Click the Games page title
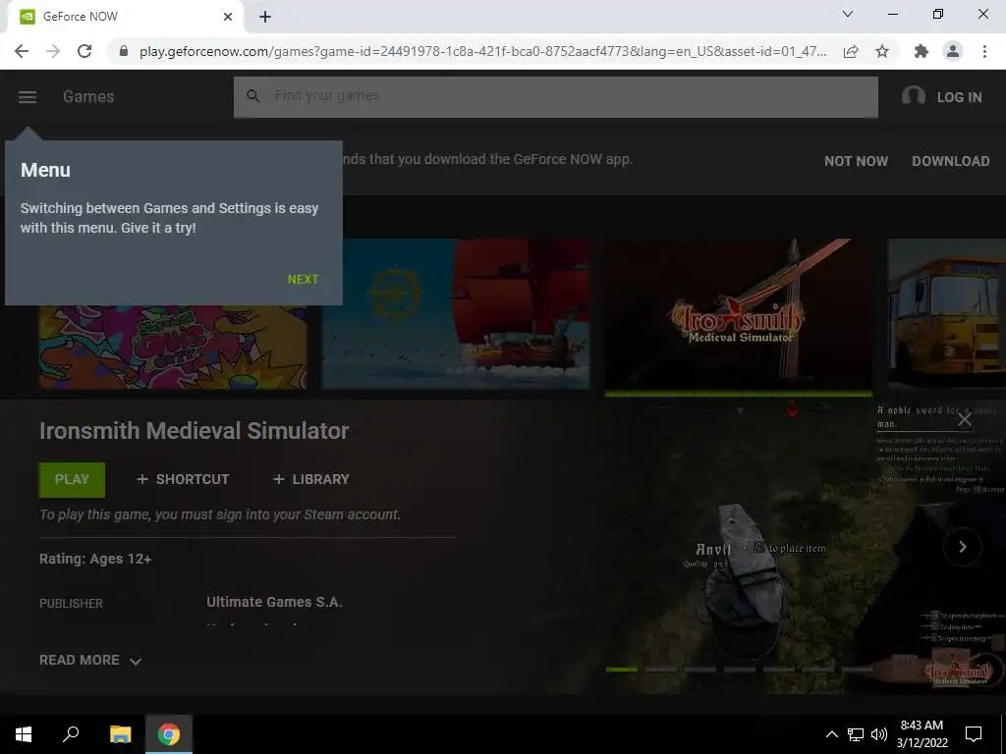Screen dimensions: 1006x754 (88, 97)
